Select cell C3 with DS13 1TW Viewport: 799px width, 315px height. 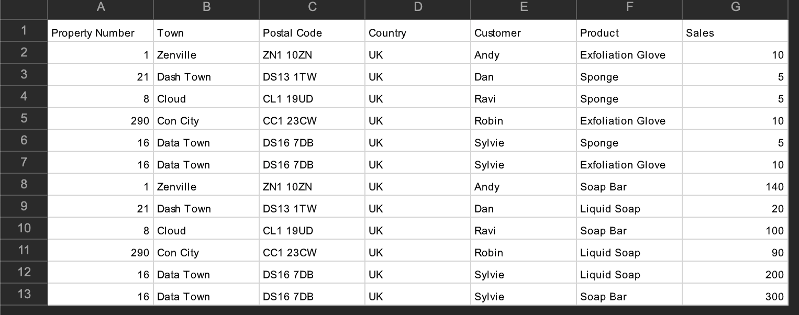coord(312,77)
